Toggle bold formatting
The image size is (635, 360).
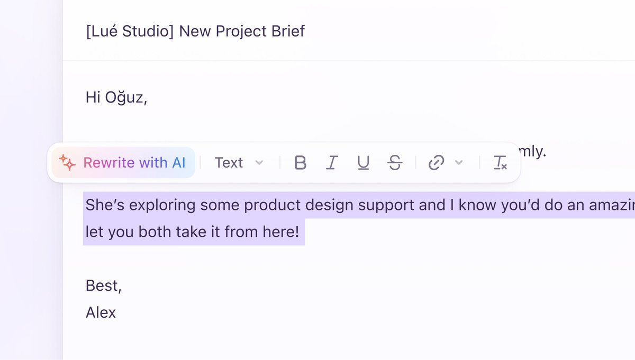click(x=300, y=163)
